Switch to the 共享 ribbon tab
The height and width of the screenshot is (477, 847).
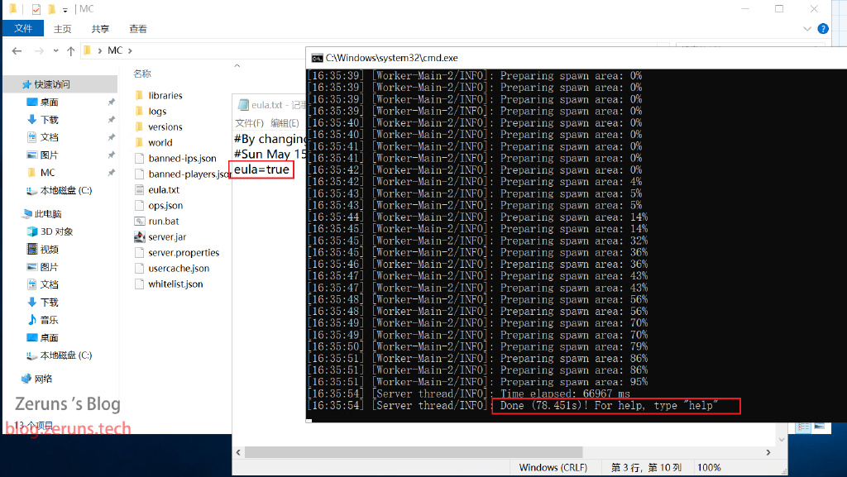tap(100, 29)
